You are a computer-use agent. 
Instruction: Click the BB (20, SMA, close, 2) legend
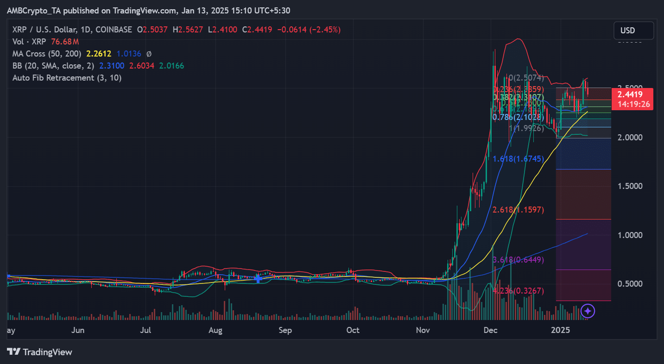[x=54, y=66]
